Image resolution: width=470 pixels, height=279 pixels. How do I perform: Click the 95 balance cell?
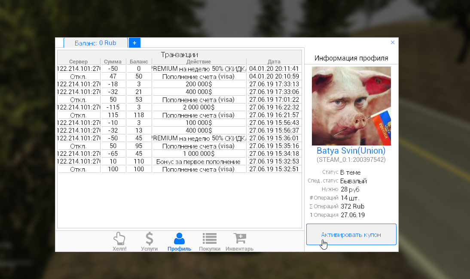139,146
